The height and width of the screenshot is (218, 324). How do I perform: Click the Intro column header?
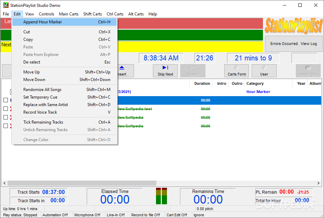220,83
